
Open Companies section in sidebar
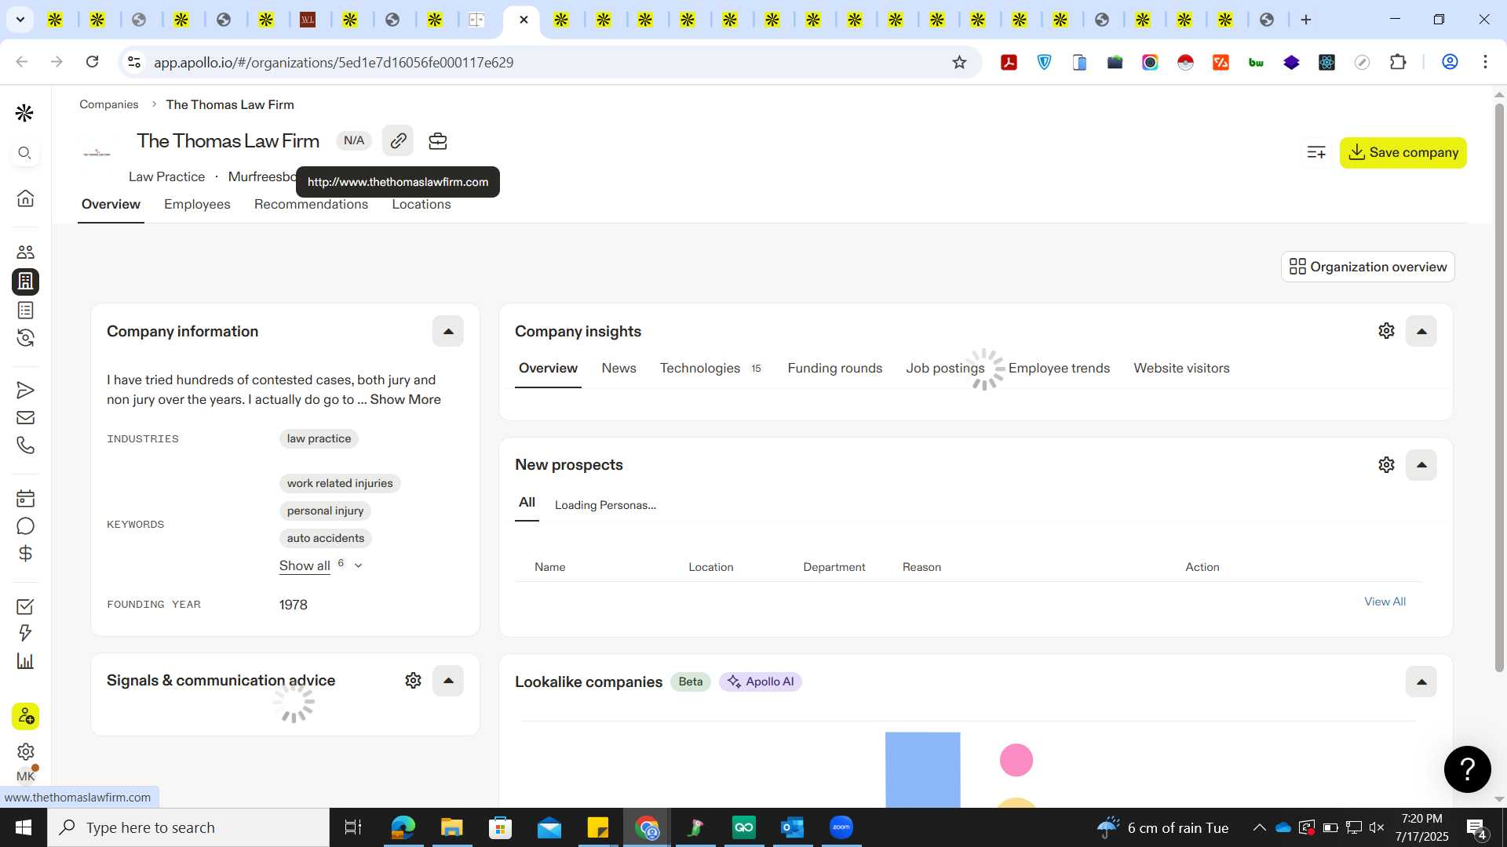[x=25, y=281]
